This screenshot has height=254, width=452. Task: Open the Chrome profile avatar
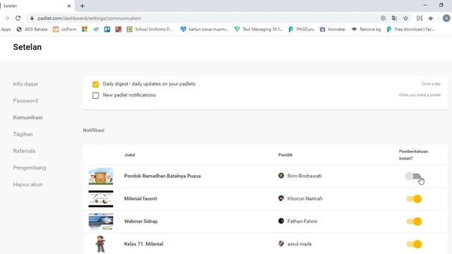pos(446,18)
